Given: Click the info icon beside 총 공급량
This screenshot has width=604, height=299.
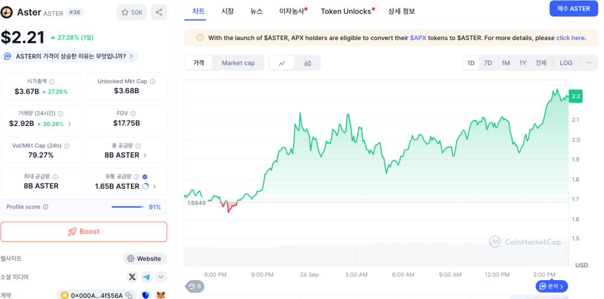Looking at the screenshot, I should tap(138, 146).
